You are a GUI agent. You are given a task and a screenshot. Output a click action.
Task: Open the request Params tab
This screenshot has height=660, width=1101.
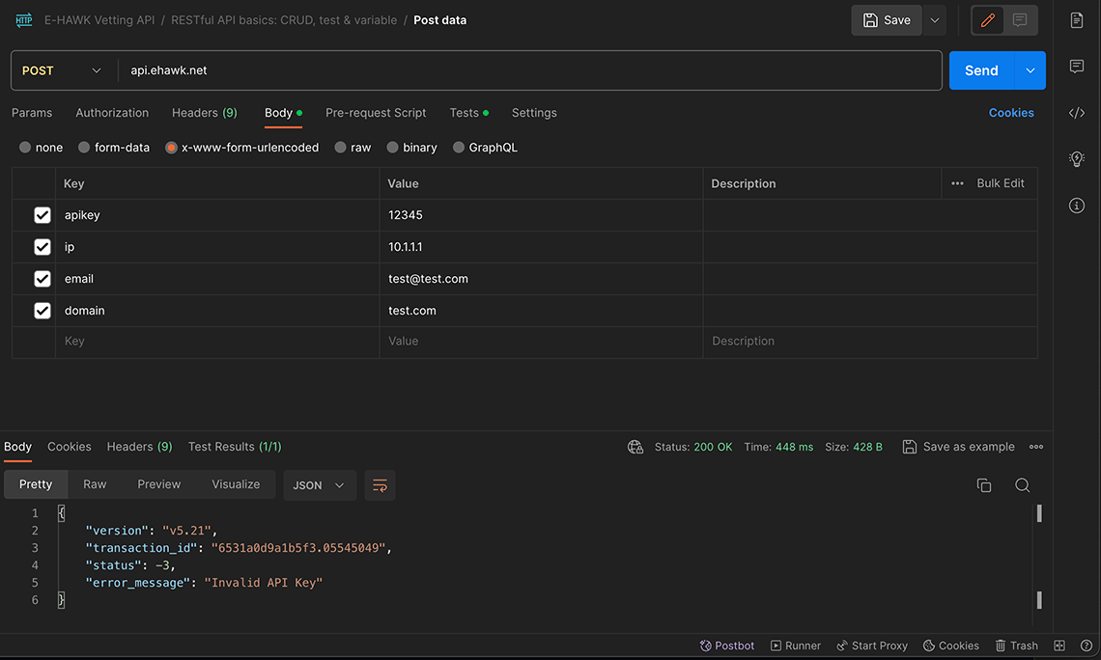(x=32, y=113)
